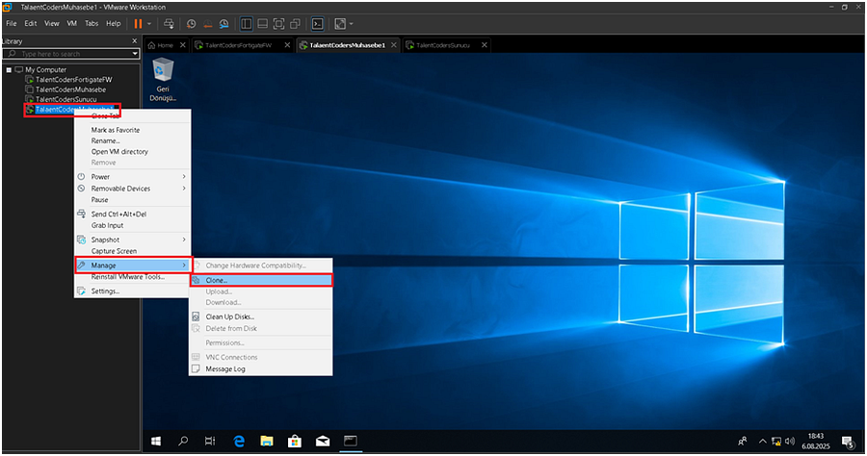Open the Help menu
867x456 pixels.
pyautogui.click(x=114, y=24)
